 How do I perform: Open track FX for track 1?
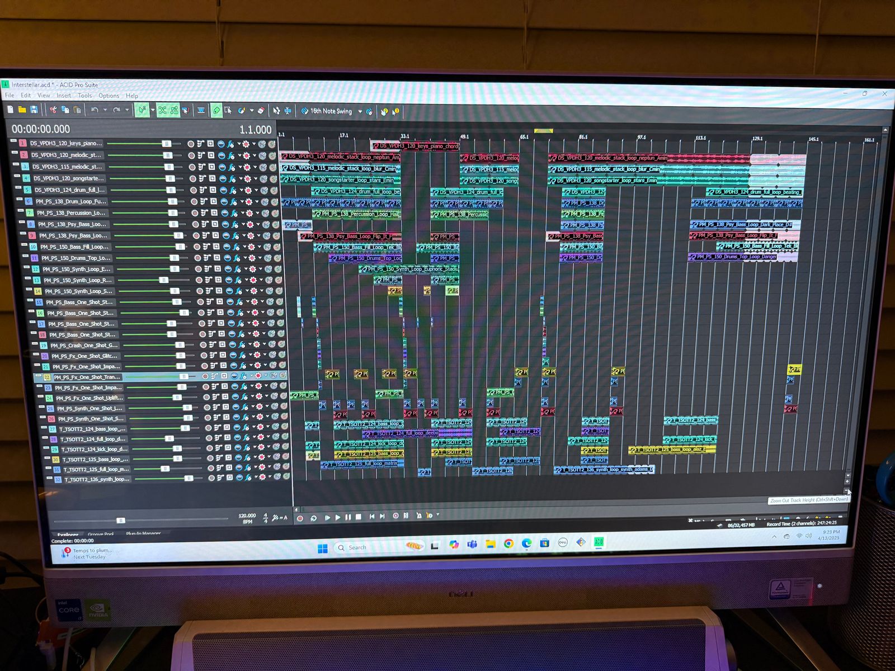point(230,144)
